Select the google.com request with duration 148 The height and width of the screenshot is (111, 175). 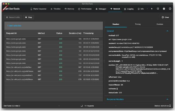coord(53,59)
